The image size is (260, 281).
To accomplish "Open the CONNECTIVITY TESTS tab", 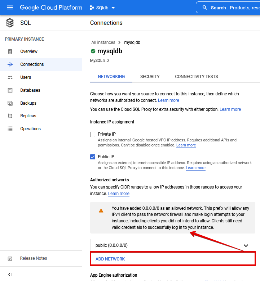I will pyautogui.click(x=197, y=77).
